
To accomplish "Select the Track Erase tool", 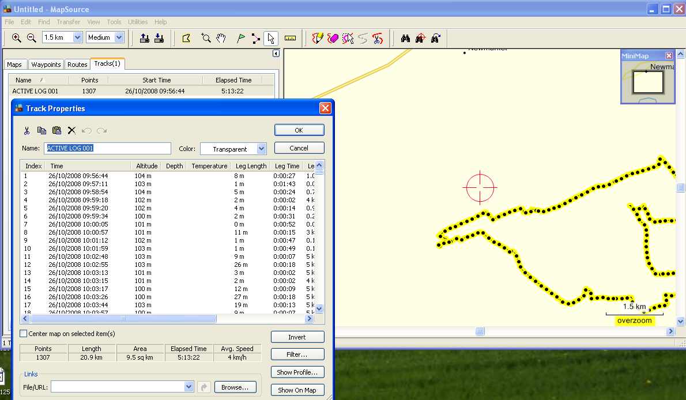I will point(333,38).
